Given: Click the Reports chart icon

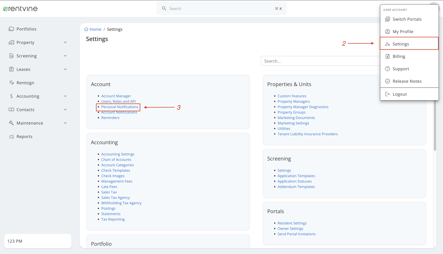Looking at the screenshot, I should 11,137.
